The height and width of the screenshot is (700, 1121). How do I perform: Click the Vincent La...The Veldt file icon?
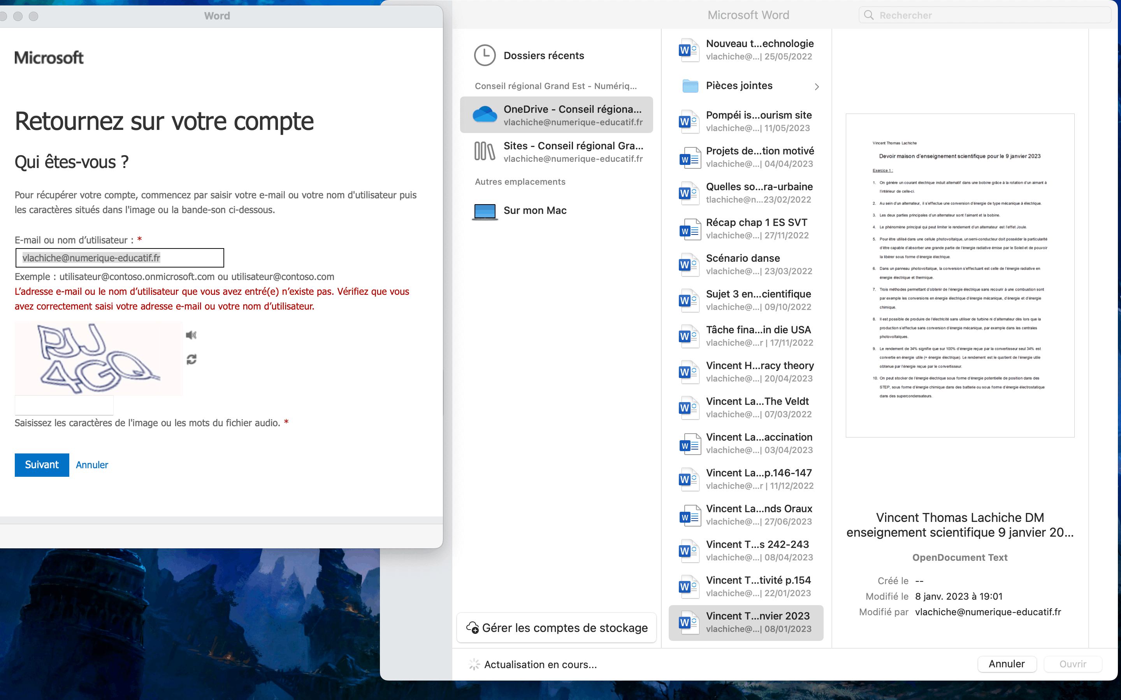pyautogui.click(x=689, y=408)
